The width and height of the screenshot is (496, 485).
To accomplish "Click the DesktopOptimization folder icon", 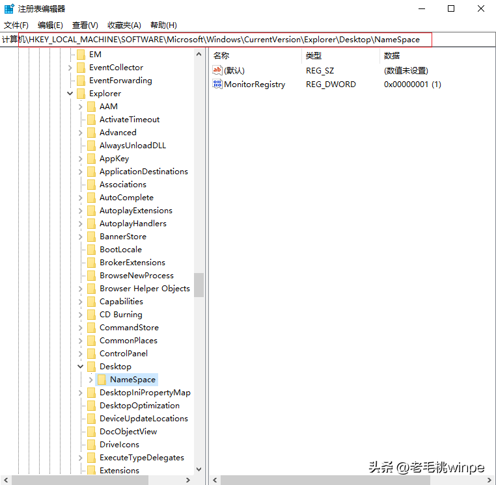I will click(x=91, y=406).
